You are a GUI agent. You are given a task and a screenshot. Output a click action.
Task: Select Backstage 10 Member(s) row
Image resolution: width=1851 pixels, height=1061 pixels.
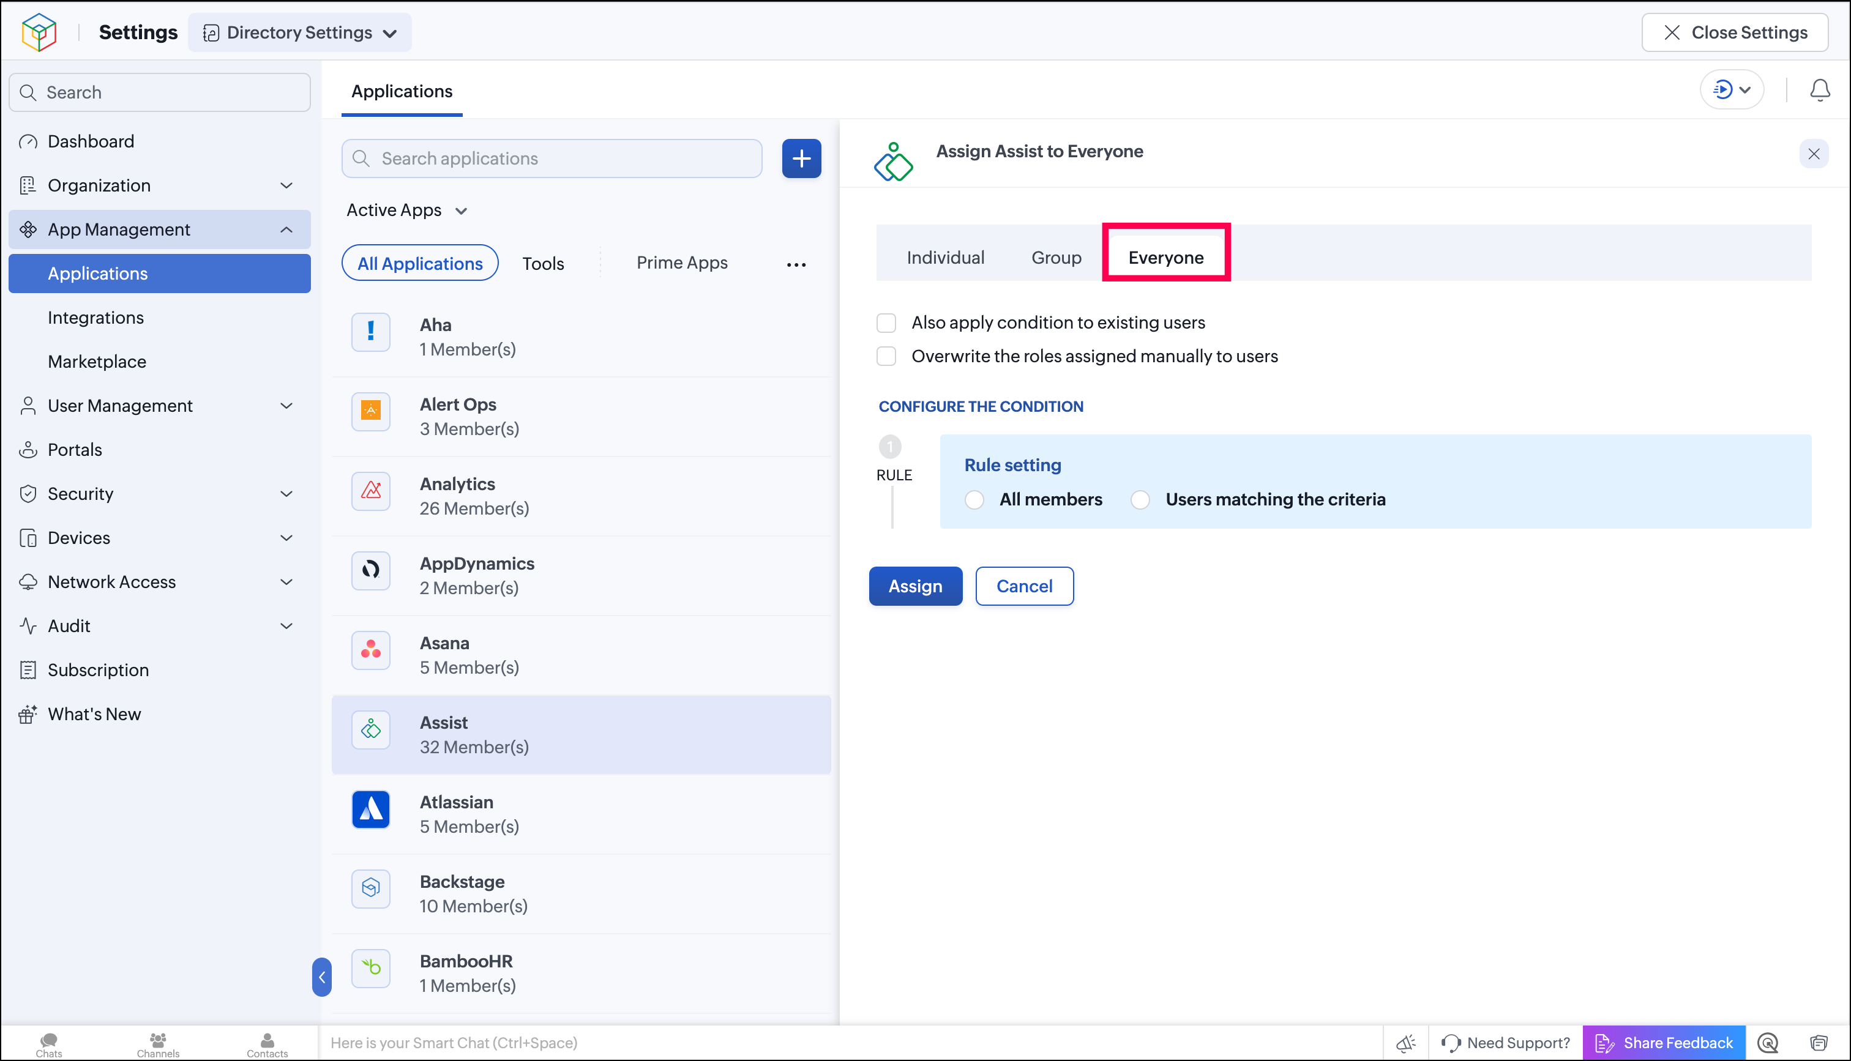click(581, 894)
